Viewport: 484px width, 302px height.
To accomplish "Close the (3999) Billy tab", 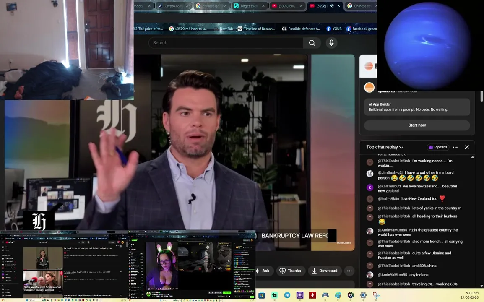I will point(301,6).
